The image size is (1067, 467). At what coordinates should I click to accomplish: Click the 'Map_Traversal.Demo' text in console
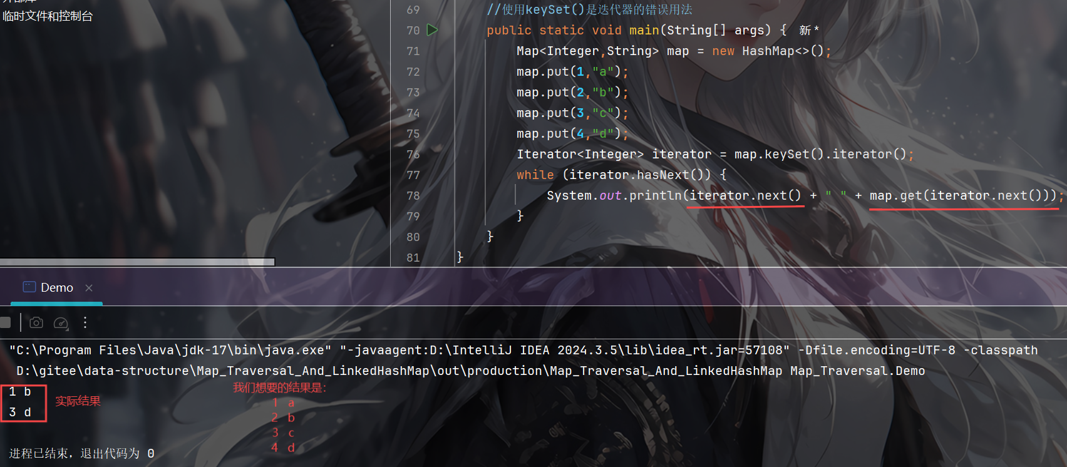point(857,371)
